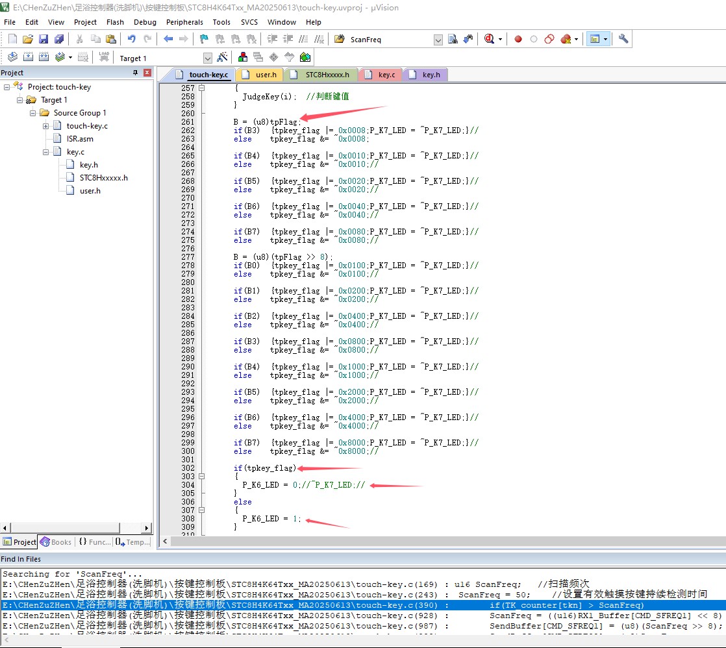Unindent the selected lines

click(288, 40)
